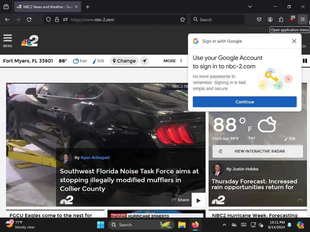
Task: Open the taskbar clock and date
Action: pos(276,225)
